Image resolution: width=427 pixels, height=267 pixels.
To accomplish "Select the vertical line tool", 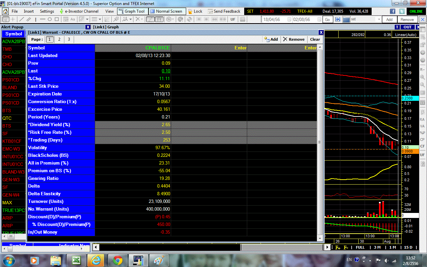I will (x=36, y=19).
